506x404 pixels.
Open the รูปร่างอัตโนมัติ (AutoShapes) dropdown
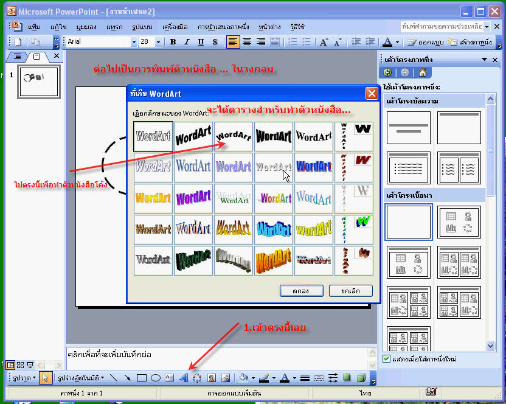click(x=81, y=377)
